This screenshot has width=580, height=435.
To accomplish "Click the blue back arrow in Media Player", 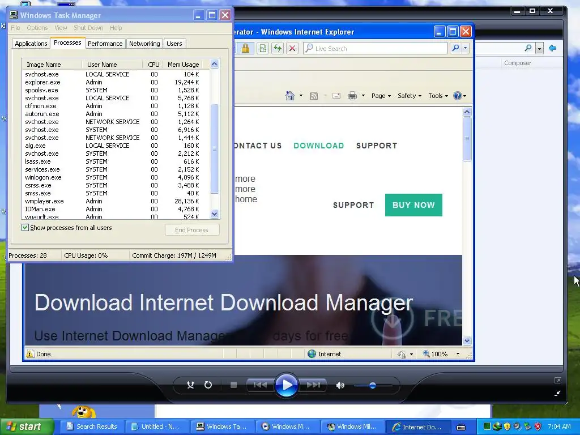I will pyautogui.click(x=553, y=48).
